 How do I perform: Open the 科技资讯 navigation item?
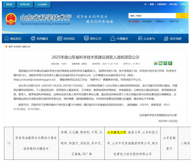(66, 39)
